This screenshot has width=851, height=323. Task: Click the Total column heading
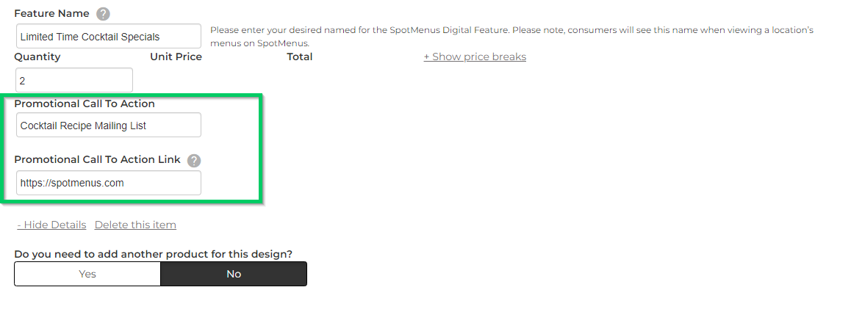tap(300, 57)
